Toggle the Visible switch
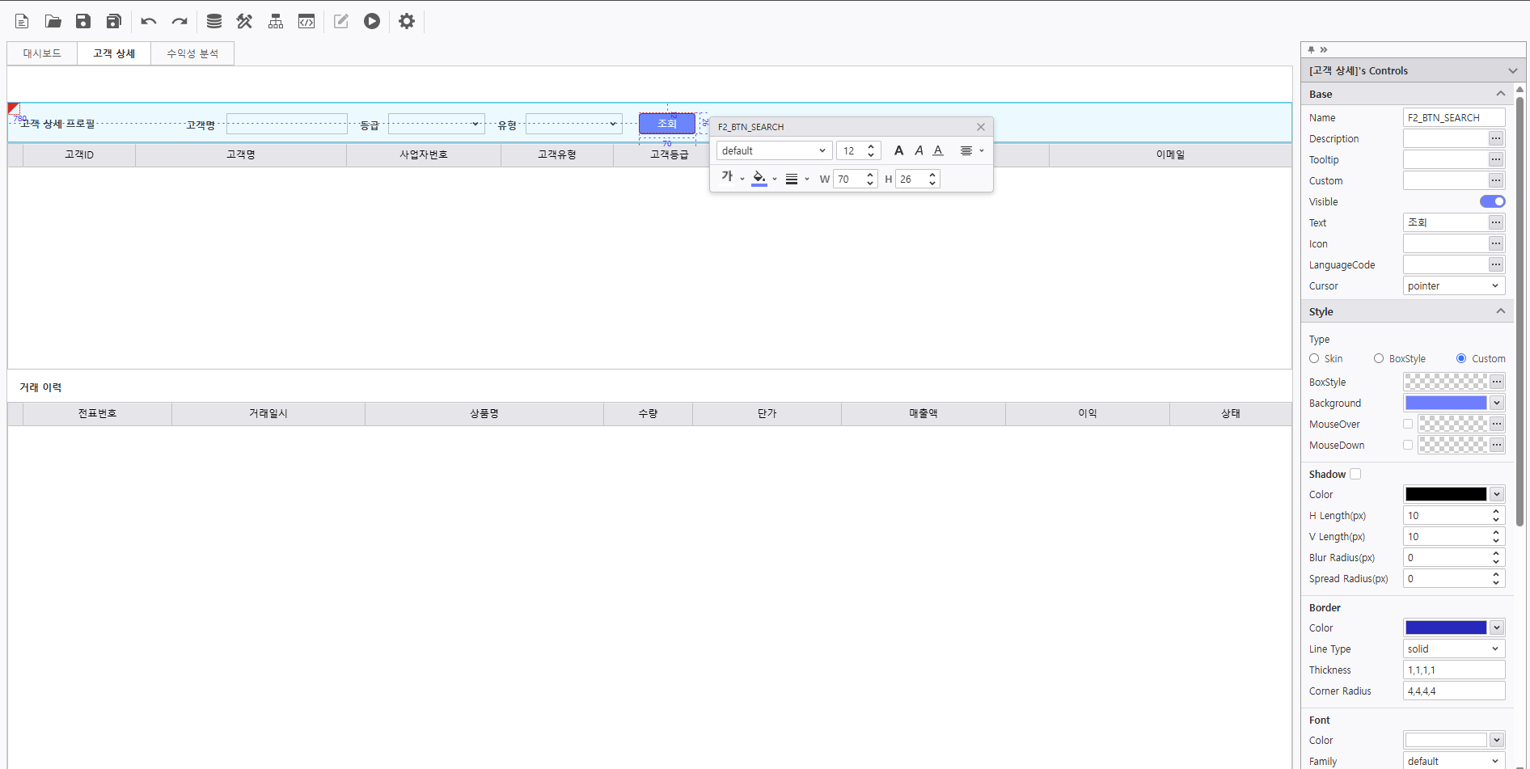 (x=1493, y=201)
